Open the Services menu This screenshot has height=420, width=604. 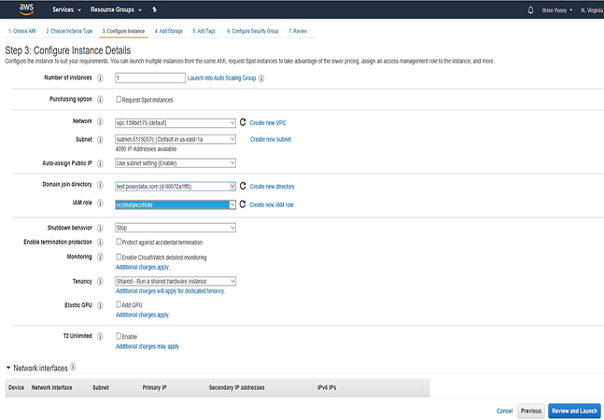(x=65, y=9)
